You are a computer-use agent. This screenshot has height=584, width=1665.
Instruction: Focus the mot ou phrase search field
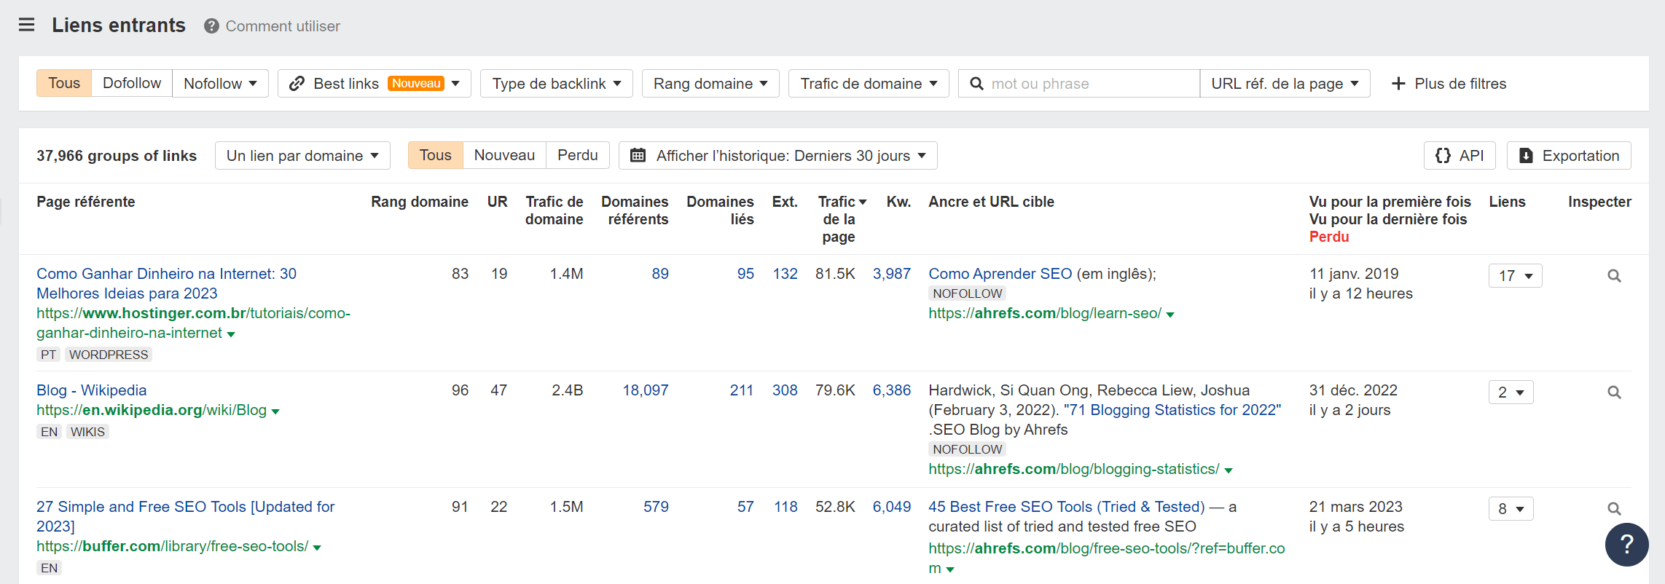(x=1079, y=83)
